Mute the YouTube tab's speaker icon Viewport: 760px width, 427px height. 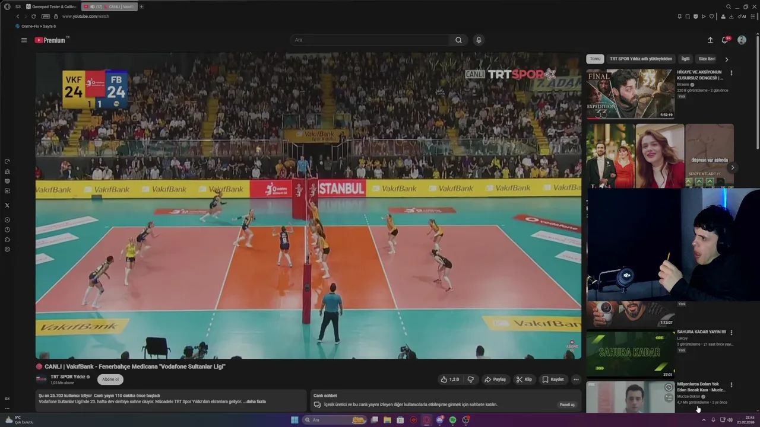pos(92,7)
